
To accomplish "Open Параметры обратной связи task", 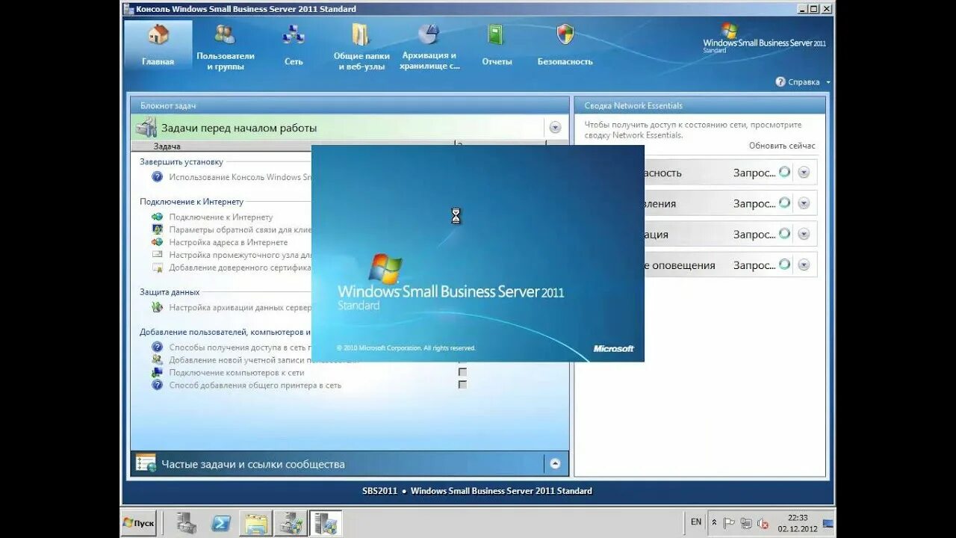I will (240, 229).
